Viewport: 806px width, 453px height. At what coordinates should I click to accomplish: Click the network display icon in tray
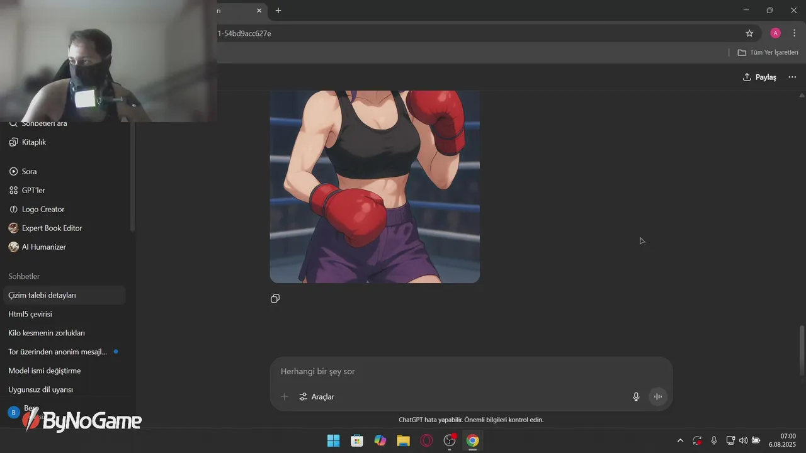(730, 440)
